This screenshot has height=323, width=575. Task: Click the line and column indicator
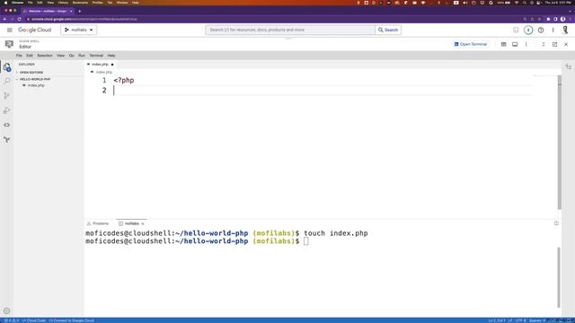click(497, 320)
